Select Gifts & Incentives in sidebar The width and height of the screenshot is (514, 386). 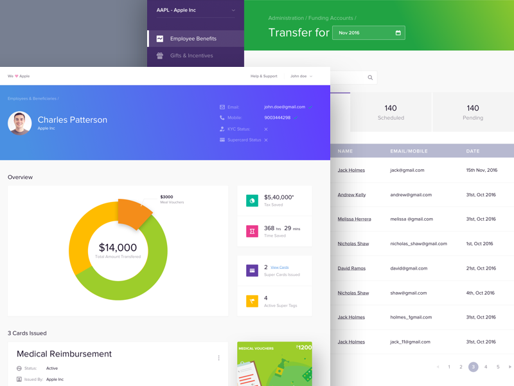(191, 56)
